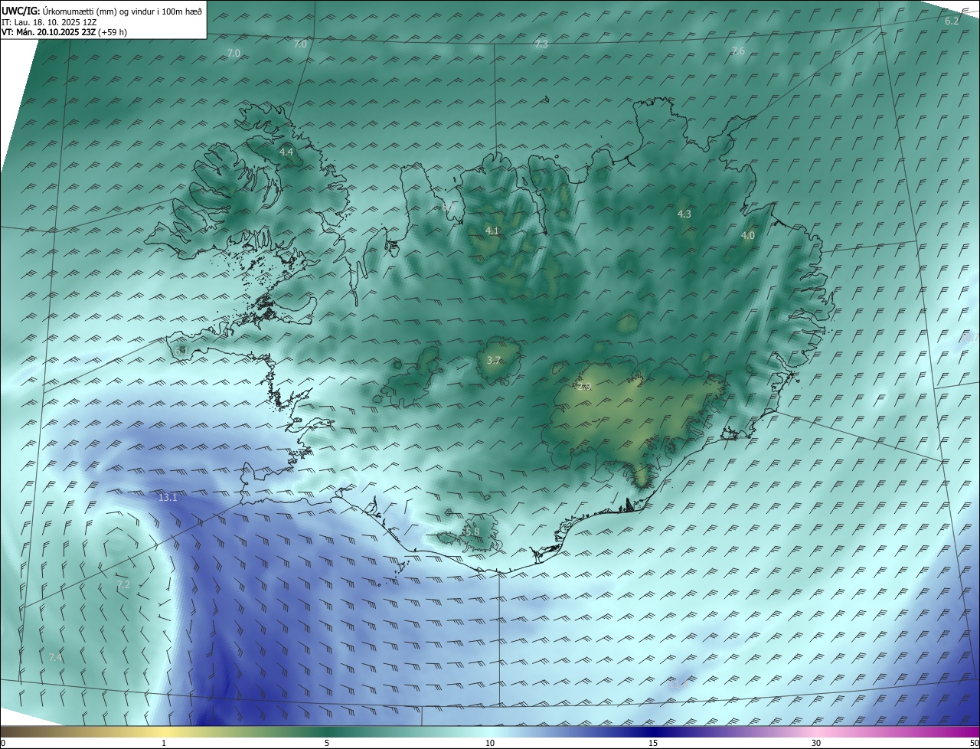Click the '5' tick on the color scale
Screen dimensions: 980x749
pos(327,743)
